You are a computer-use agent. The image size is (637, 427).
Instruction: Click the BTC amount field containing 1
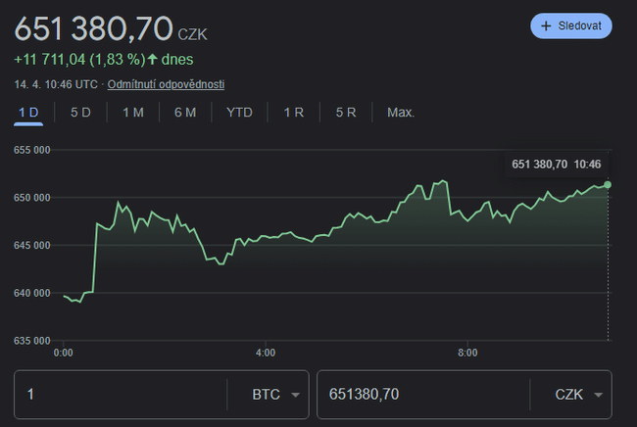point(118,395)
